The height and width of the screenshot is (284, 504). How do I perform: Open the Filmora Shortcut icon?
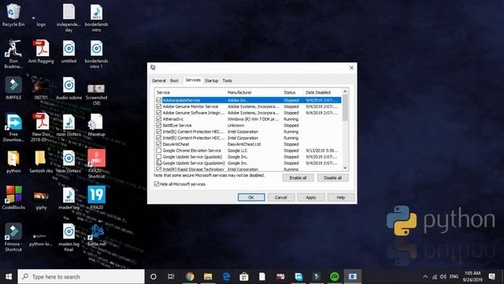point(13,237)
